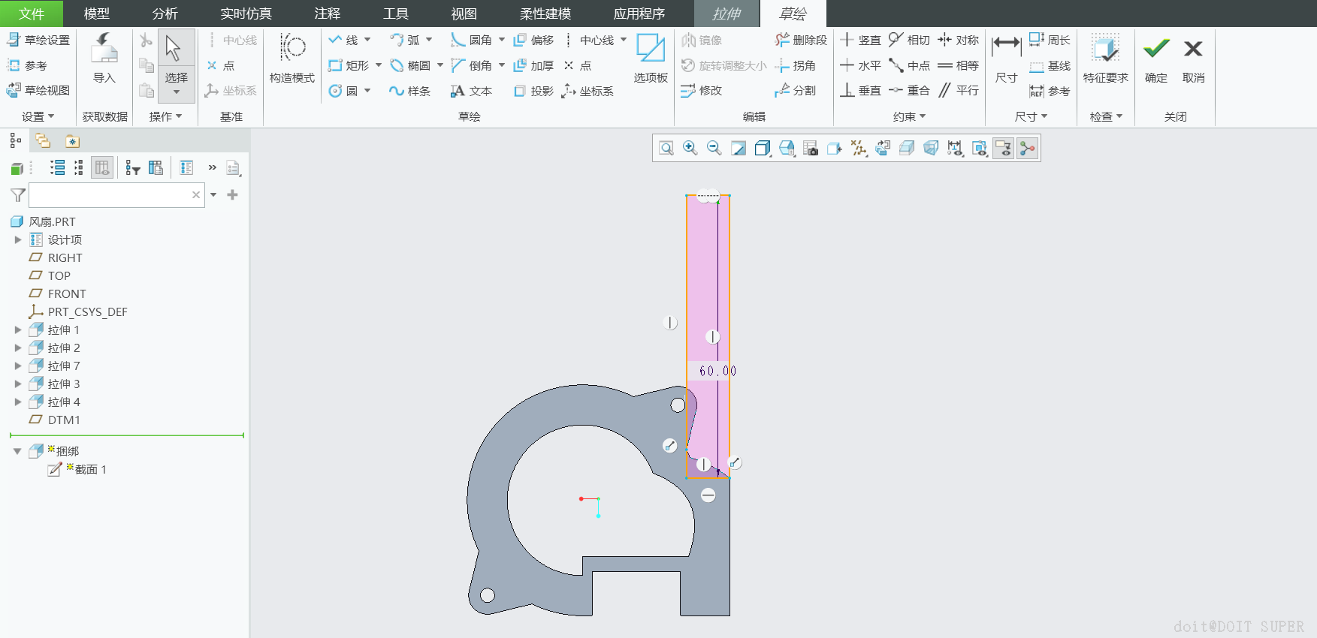1317x638 pixels.
Task: Click the green checkmark to confirm the sketch
Action: (1155, 50)
